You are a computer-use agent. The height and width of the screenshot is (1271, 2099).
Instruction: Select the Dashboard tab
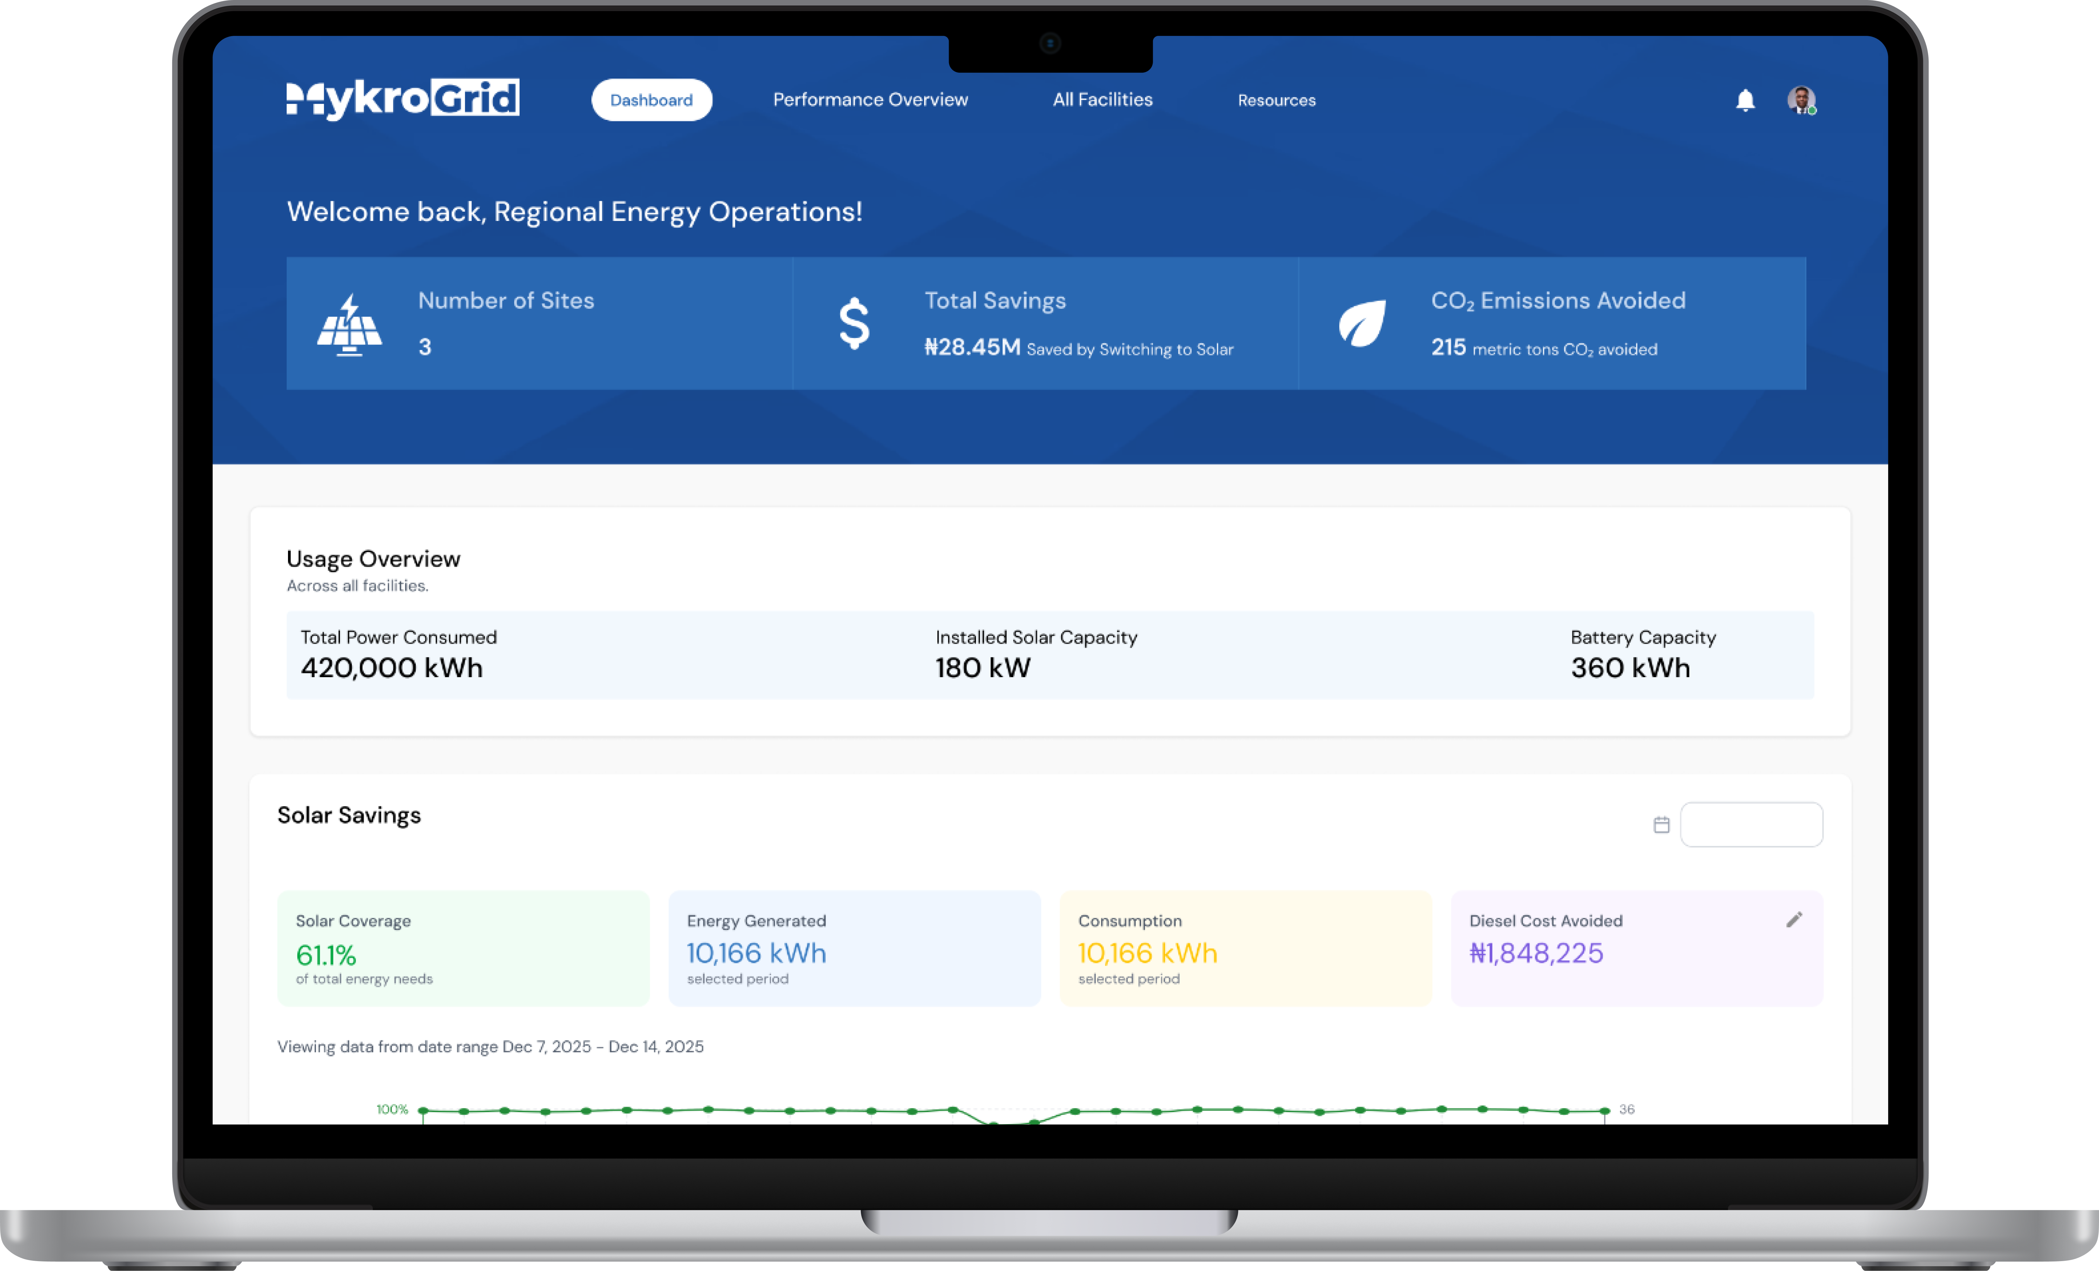[x=652, y=100]
